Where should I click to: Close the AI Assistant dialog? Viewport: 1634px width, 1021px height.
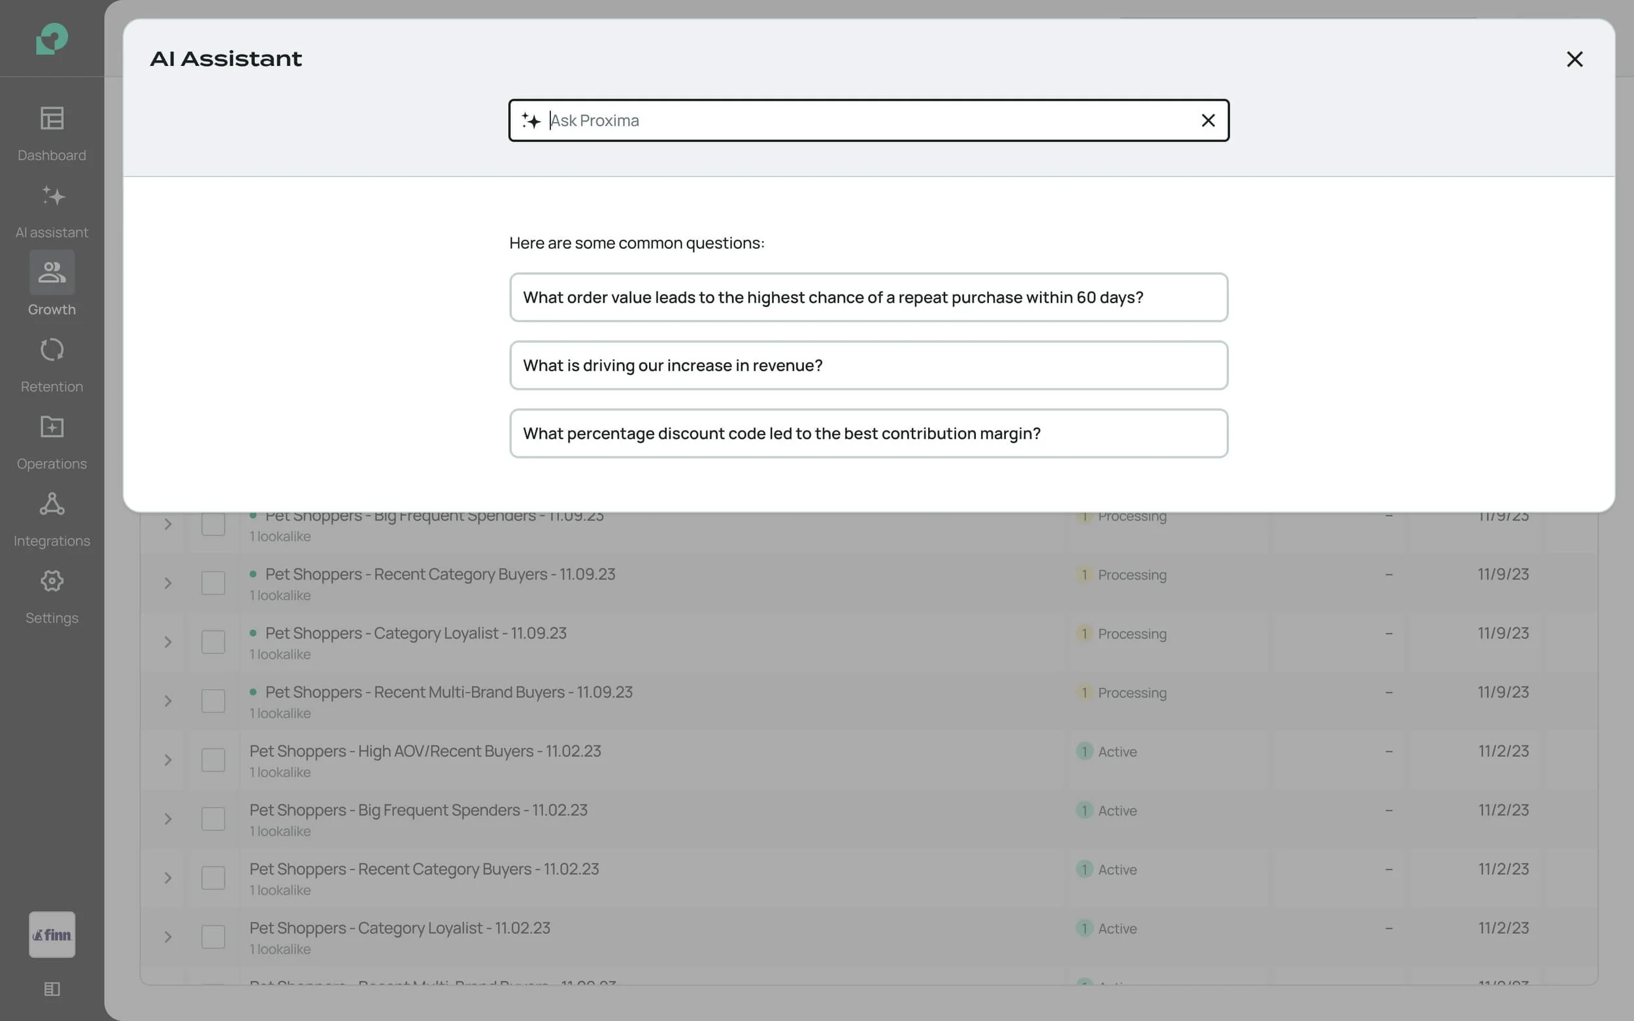coord(1574,59)
